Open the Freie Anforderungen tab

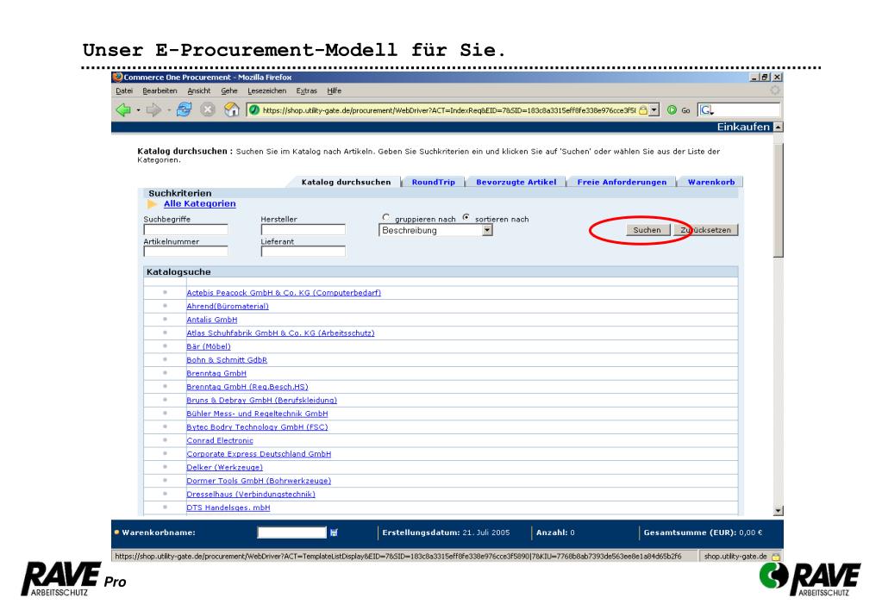point(622,182)
